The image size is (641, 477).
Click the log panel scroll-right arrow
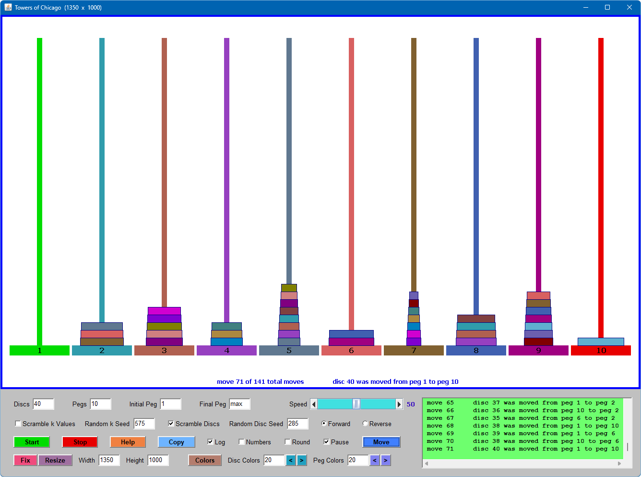tap(619, 464)
